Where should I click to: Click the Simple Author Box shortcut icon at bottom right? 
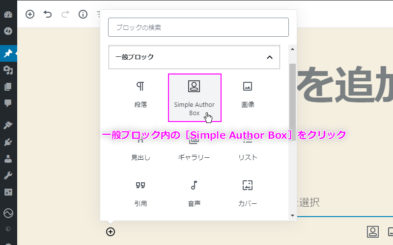[373, 232]
